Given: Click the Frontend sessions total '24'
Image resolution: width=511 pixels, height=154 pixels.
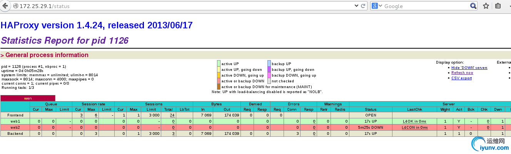Looking at the screenshot, I should click(172, 115).
